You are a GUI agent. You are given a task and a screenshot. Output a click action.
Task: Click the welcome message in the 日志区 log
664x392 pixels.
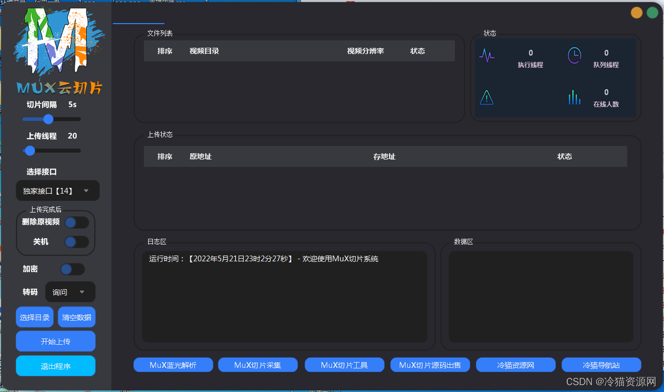tap(264, 258)
